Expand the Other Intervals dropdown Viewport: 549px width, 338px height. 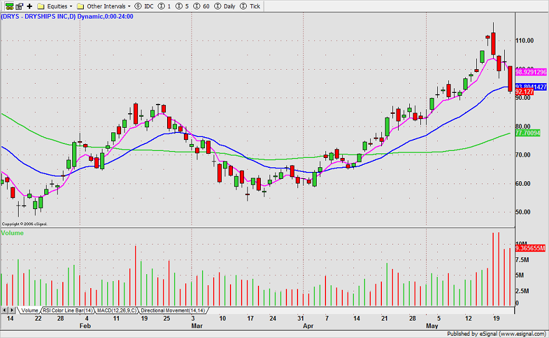104,6
